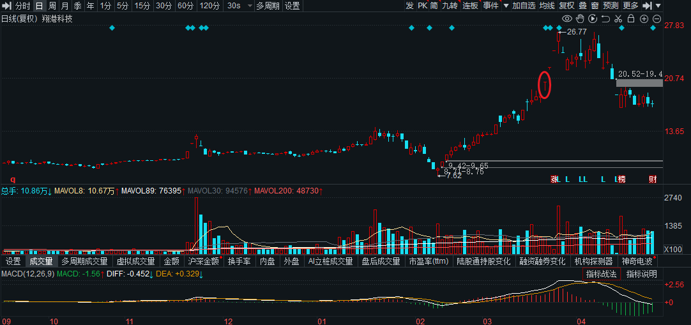Select the 成交量 indicator tab
Image resolution: width=691 pixels, height=325 pixels.
coord(41,261)
